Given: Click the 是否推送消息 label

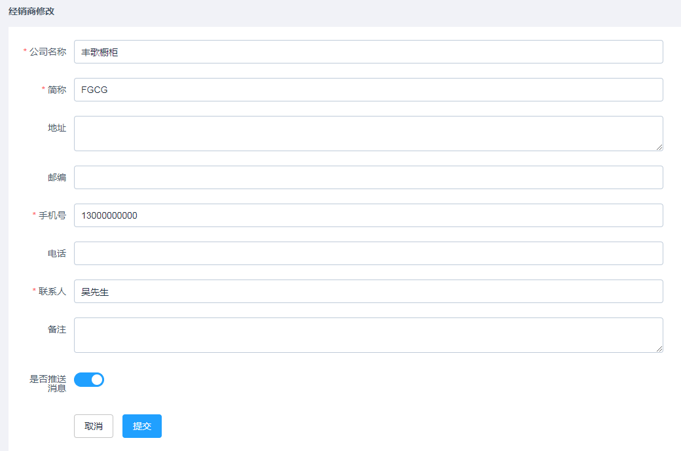Looking at the screenshot, I should (x=48, y=384).
